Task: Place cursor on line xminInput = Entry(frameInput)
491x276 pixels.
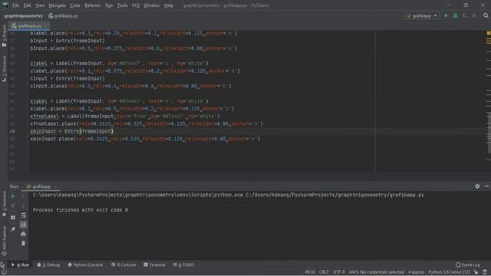Action: coord(71,131)
